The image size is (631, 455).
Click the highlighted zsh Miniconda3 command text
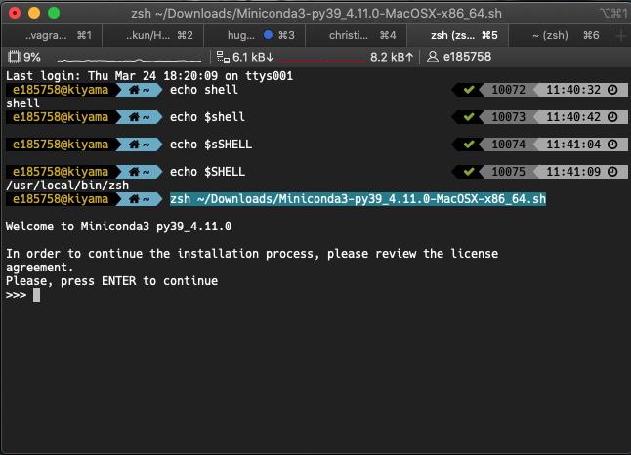tap(358, 199)
